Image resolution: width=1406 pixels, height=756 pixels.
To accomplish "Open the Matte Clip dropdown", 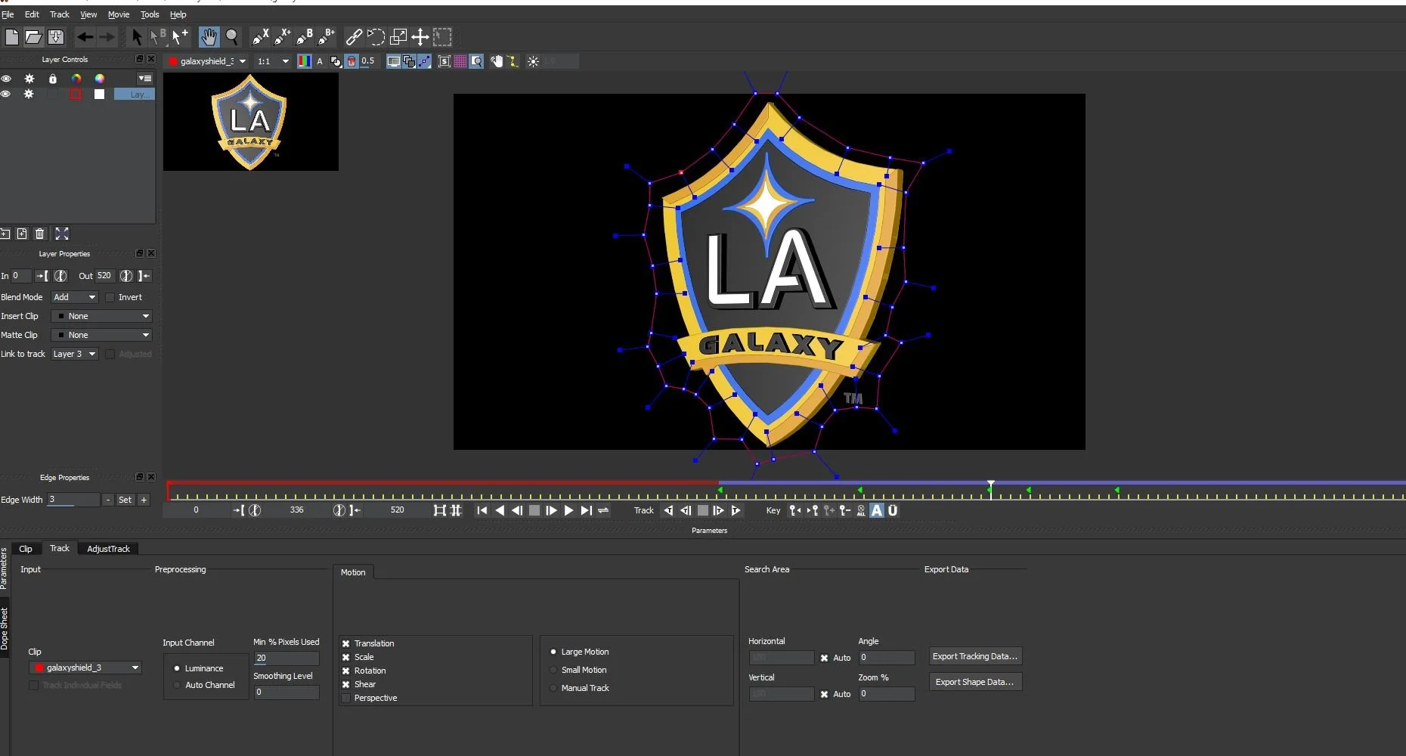I will pos(101,335).
